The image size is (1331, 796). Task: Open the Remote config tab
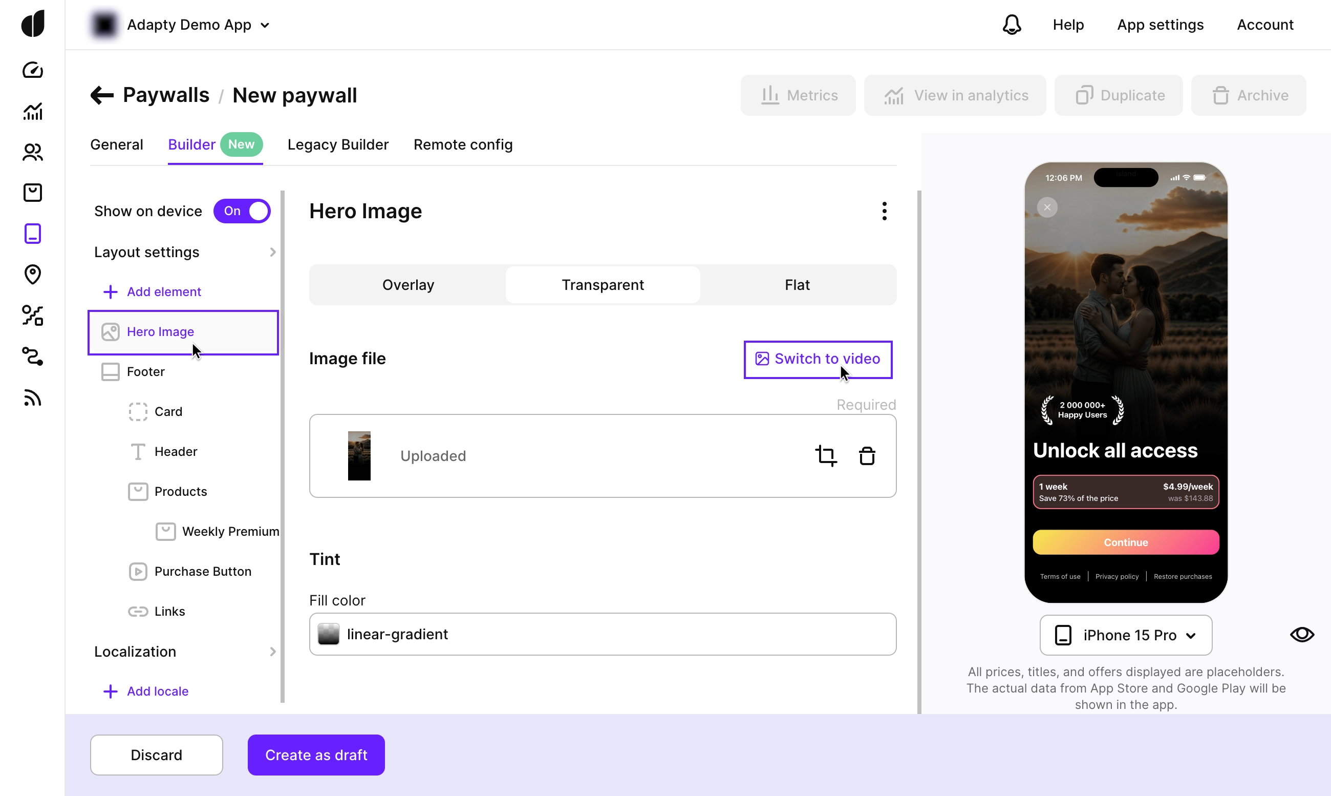click(x=463, y=145)
